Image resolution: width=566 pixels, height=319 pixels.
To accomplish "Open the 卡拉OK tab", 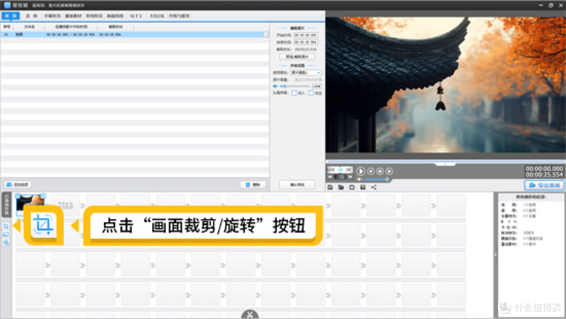I will click(x=157, y=16).
